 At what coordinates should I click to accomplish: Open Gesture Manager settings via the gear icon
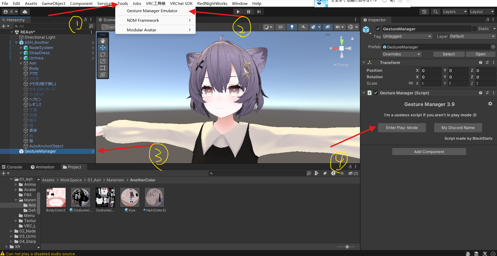coord(490,104)
